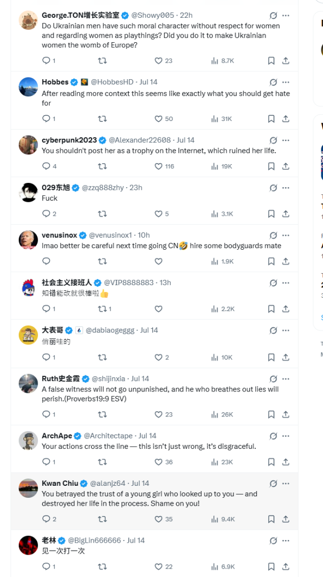Open more menu on 大表哥's tweet
323x577 pixels.
pos(285,330)
